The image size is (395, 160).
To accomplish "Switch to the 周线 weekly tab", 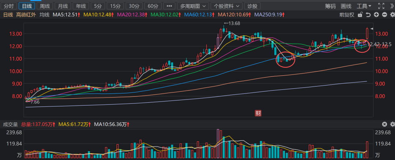I will 45,6.
